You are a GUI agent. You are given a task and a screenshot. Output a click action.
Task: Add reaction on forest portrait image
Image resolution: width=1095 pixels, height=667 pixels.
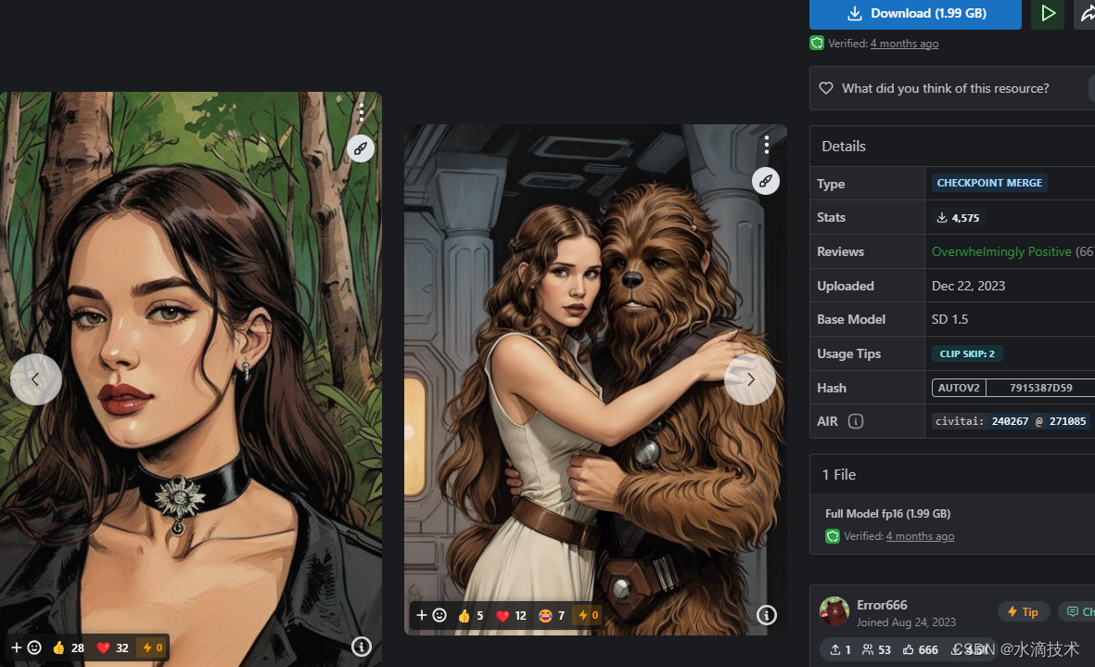click(x=26, y=648)
